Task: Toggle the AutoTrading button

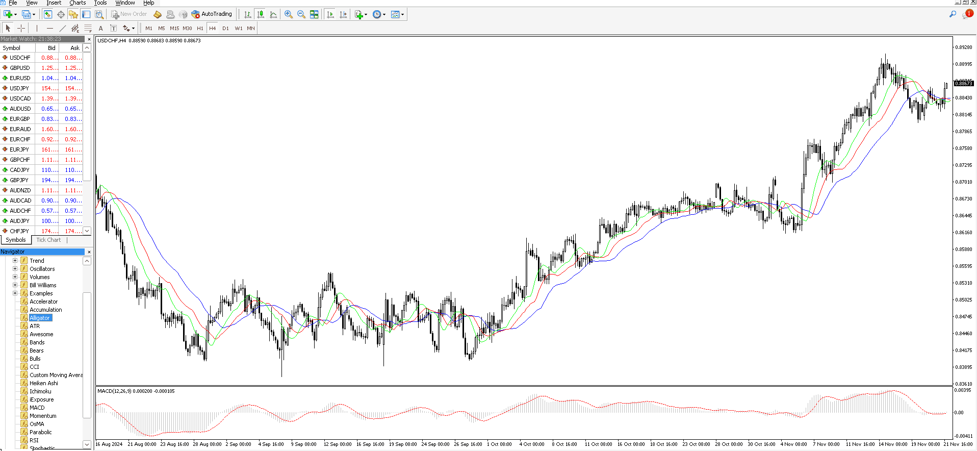Action: coord(212,14)
